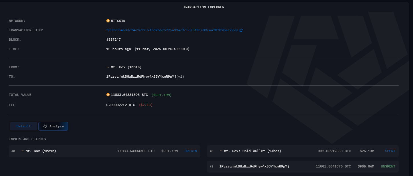Open block #887247
Viewport: 413px width, 176px height.
point(115,40)
